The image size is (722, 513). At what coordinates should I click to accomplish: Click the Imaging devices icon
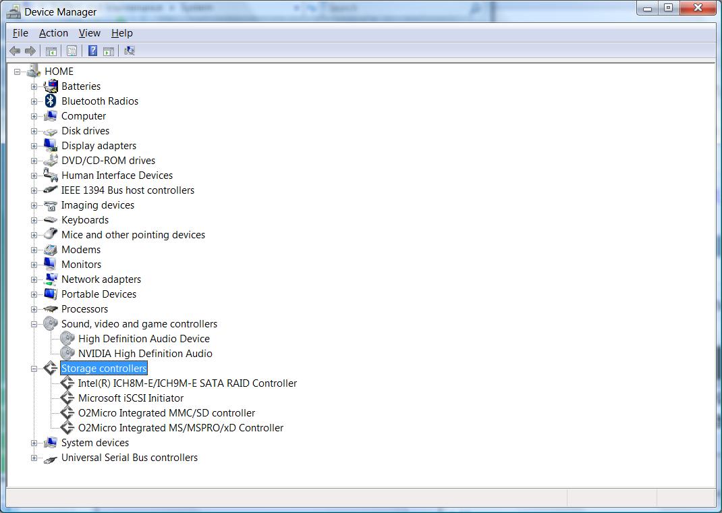(51, 205)
